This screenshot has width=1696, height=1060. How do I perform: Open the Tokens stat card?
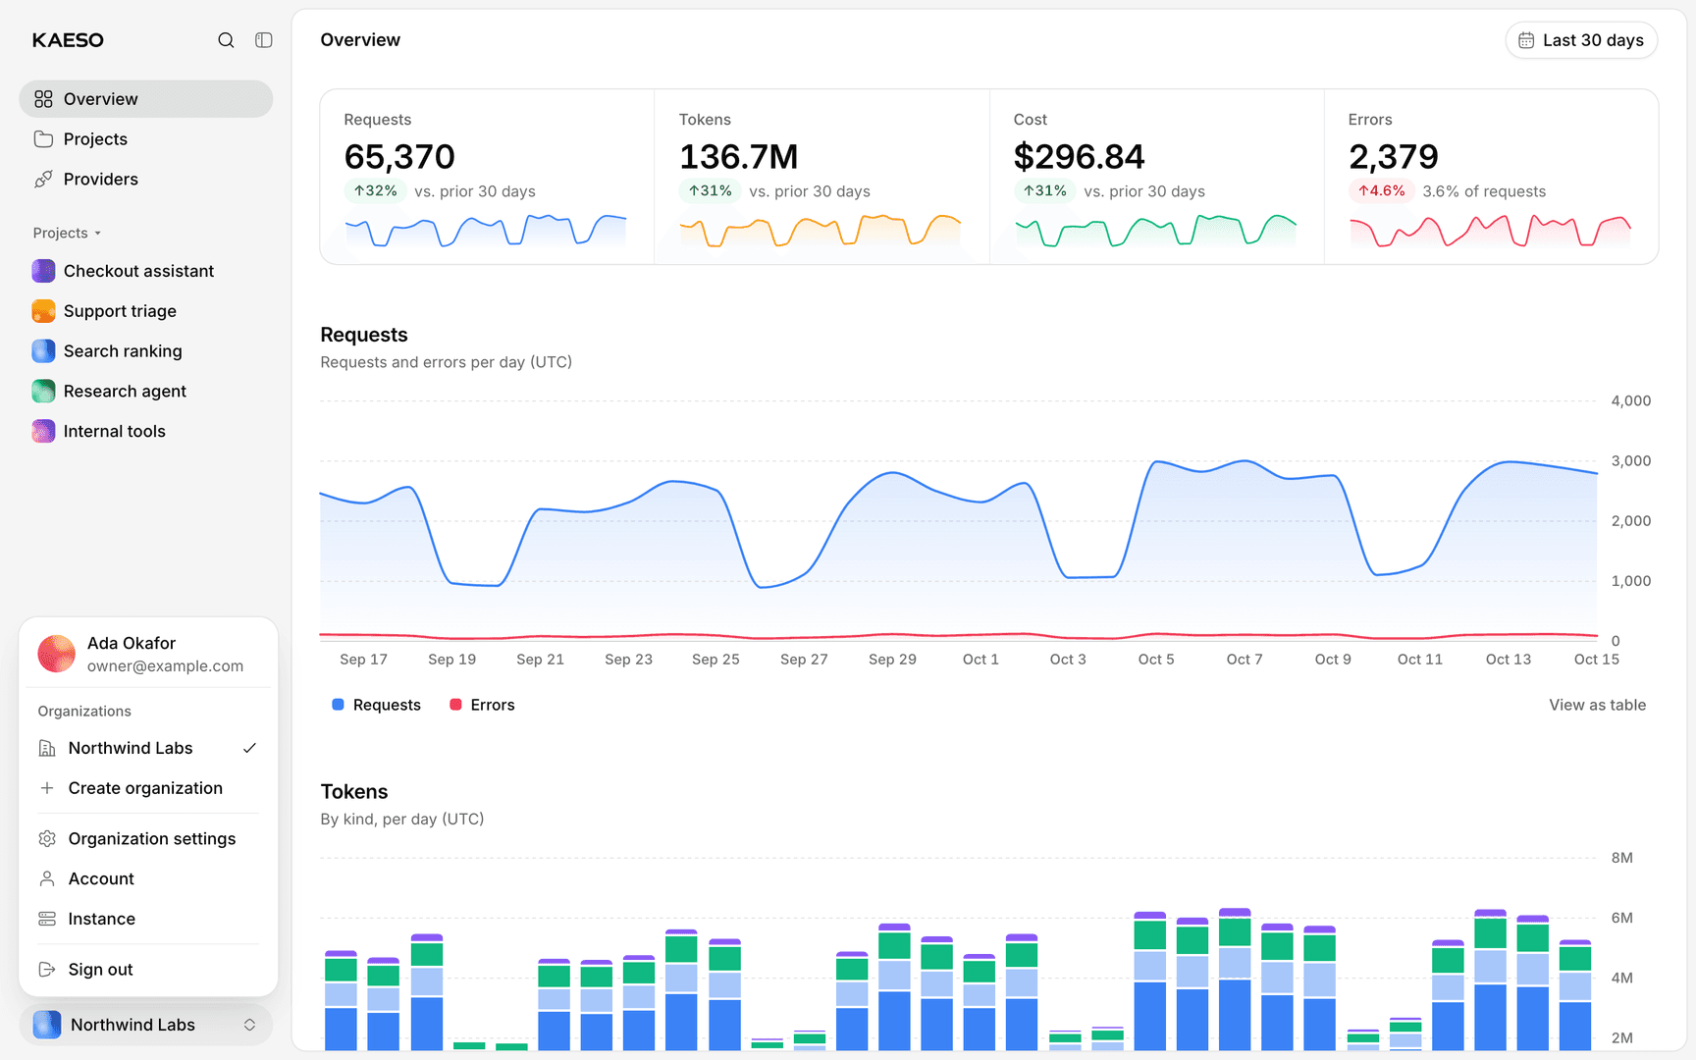[x=821, y=177]
